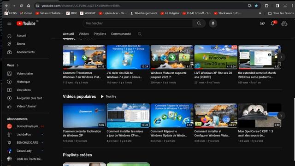Switch to the Communauté channel tab
Viewport: 295px width, 166px height.
click(121, 34)
